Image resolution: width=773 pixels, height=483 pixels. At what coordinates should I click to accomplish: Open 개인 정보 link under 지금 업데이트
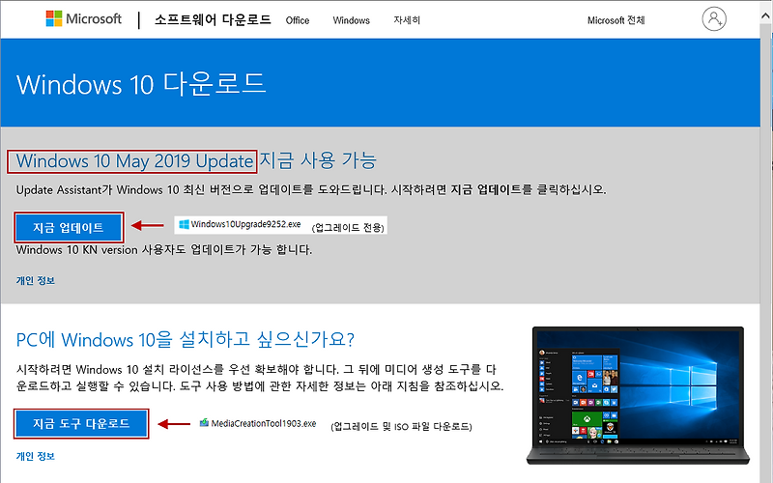coord(36,280)
